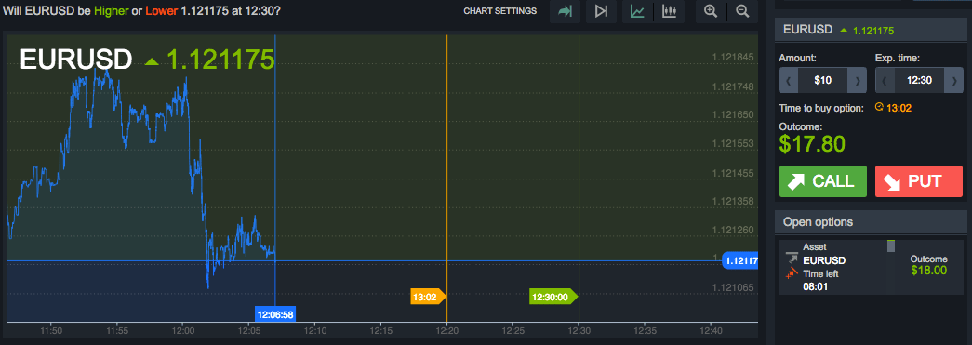
Task: Click the 1.121845 price axis label
Action: point(733,58)
